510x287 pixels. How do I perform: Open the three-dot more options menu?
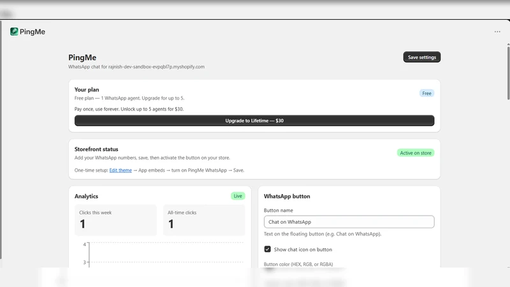[497, 31]
